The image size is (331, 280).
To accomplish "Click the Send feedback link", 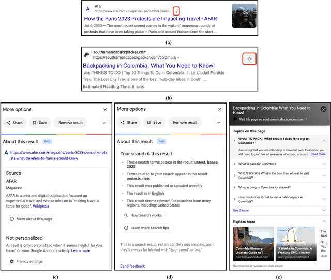I will click(132, 266).
